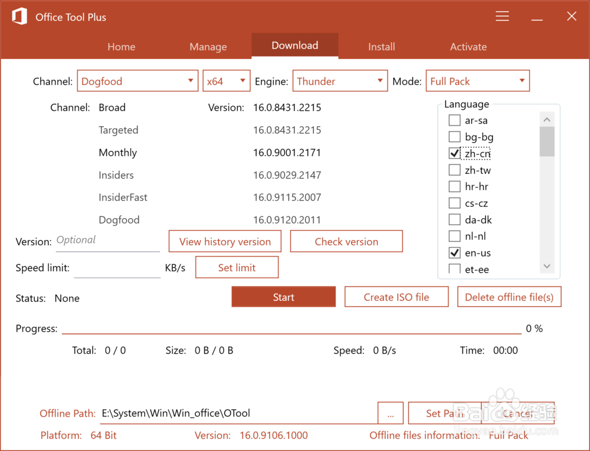590x451 pixels.
Task: Click version number 16.0.9120.2011
Action: (287, 220)
